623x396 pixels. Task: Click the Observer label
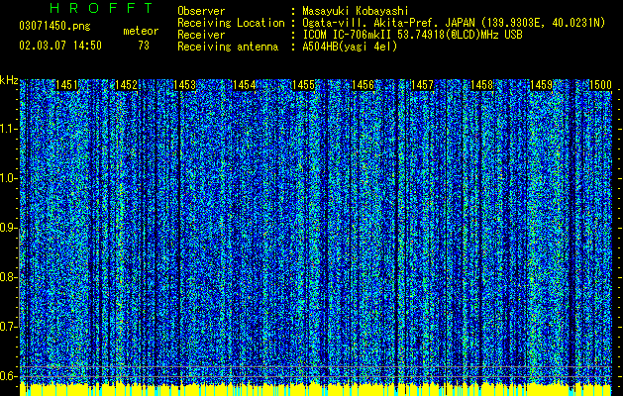[x=201, y=11]
